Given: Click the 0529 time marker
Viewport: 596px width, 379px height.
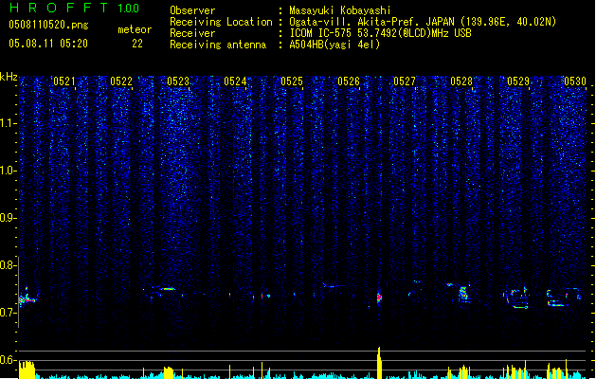Looking at the screenshot, I should (x=518, y=81).
